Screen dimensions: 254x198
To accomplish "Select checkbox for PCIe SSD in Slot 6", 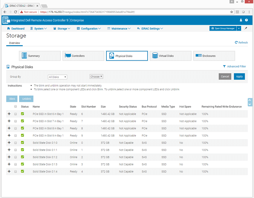I will [16, 114].
